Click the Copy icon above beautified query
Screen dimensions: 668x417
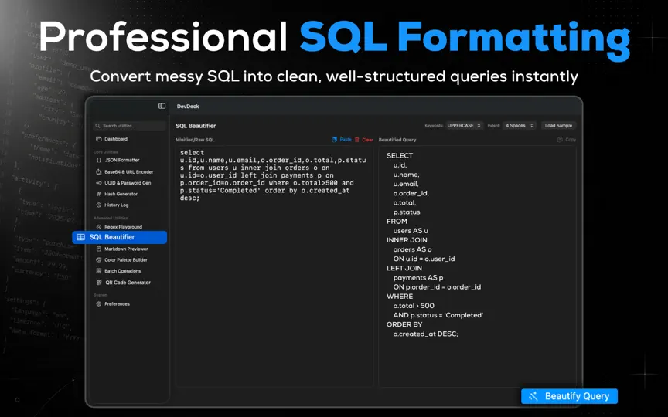coord(560,140)
